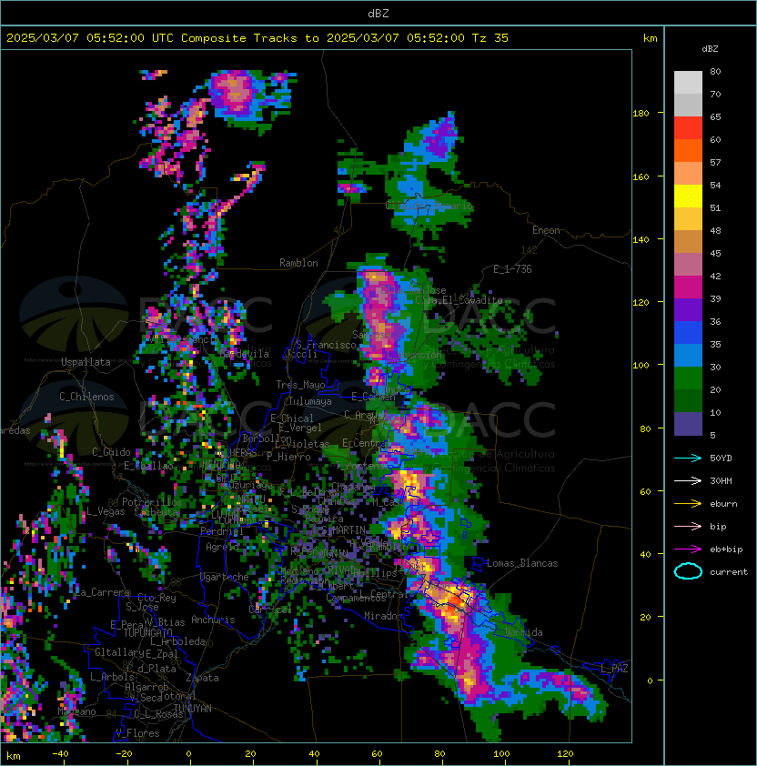Click the 'Tulumaya' map label
The width and height of the screenshot is (757, 766).
coord(310,401)
